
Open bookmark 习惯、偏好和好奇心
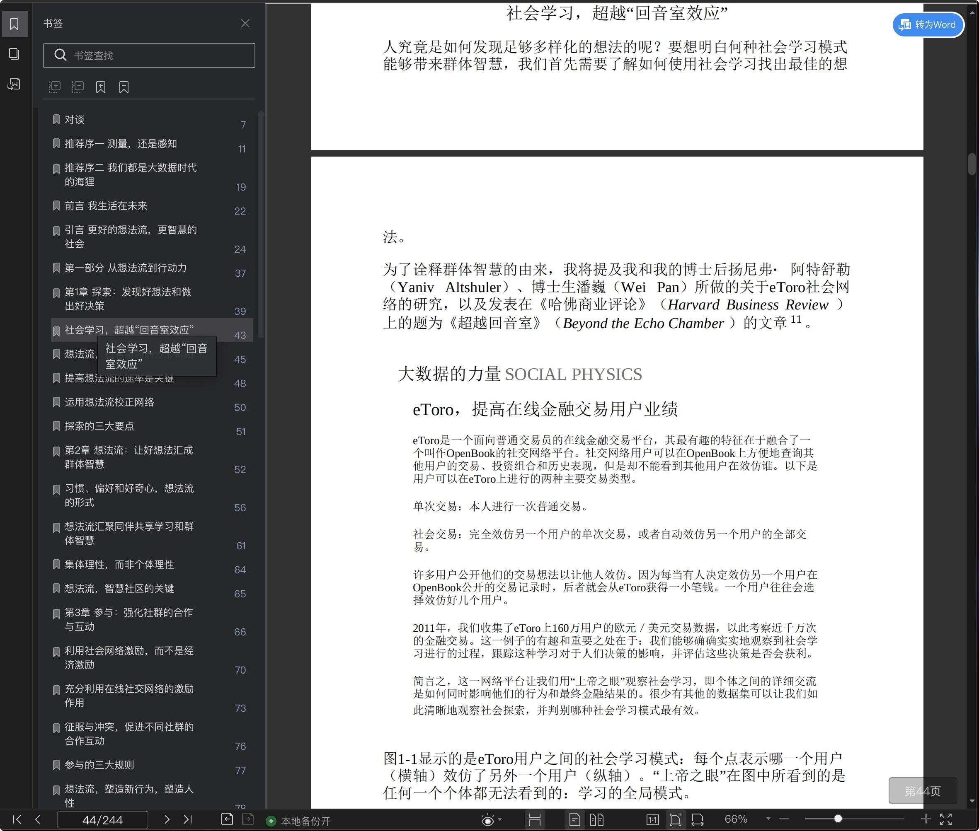[152, 495]
